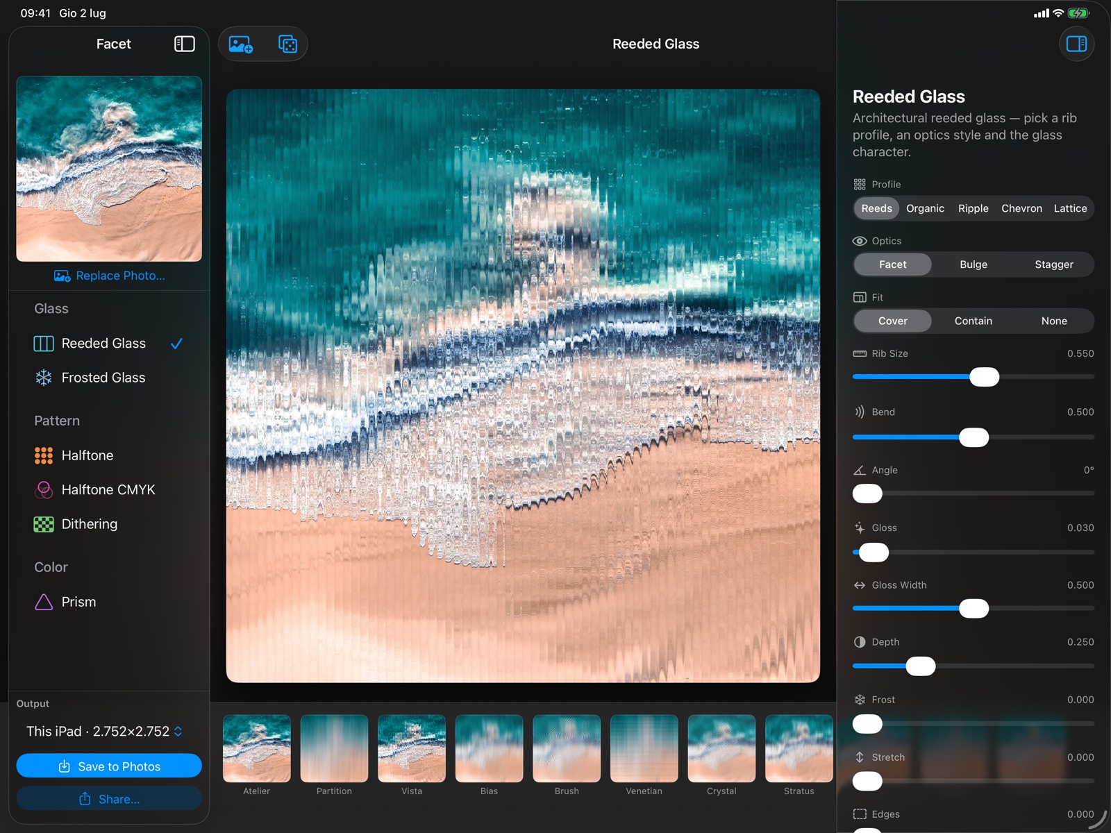Select the Organic profile option
This screenshot has width=1111, height=833.
click(x=925, y=208)
